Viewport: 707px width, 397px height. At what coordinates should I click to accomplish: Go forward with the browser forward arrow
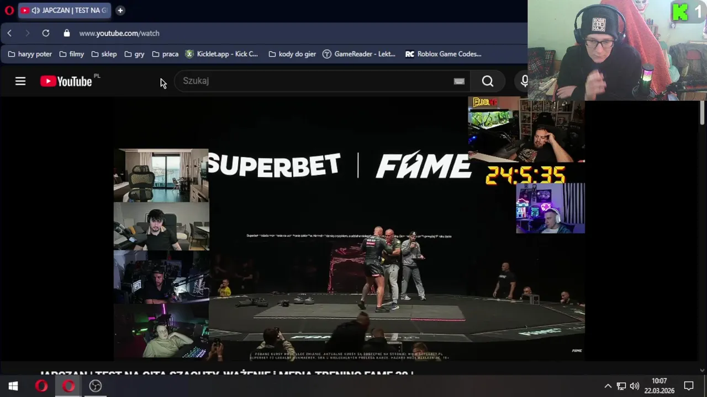(27, 33)
